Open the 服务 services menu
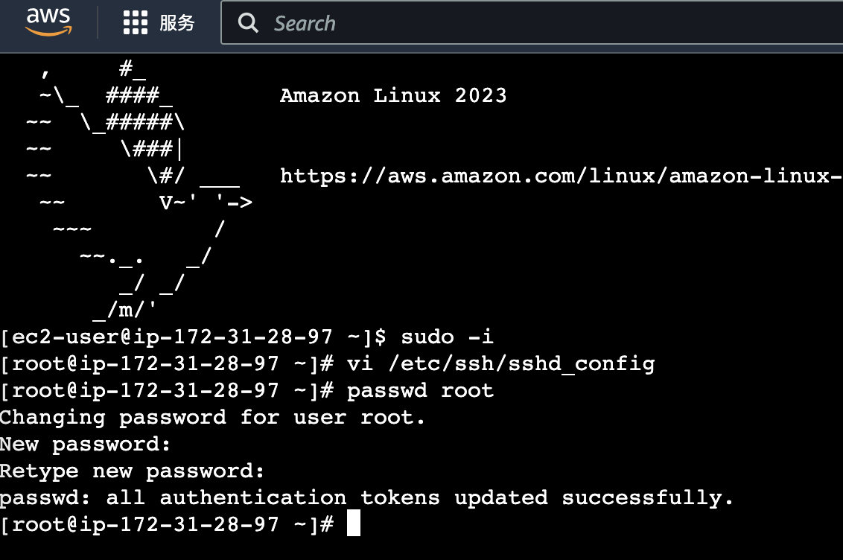843x560 pixels. pyautogui.click(x=177, y=22)
